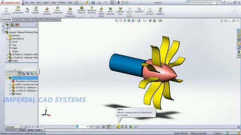The height and width of the screenshot is (135, 241).
Task: Open the ConfigurationManager tab icon
Action: click(12, 25)
